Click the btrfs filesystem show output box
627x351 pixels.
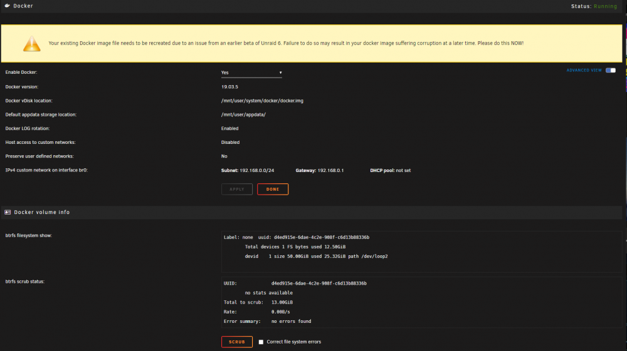(421, 252)
